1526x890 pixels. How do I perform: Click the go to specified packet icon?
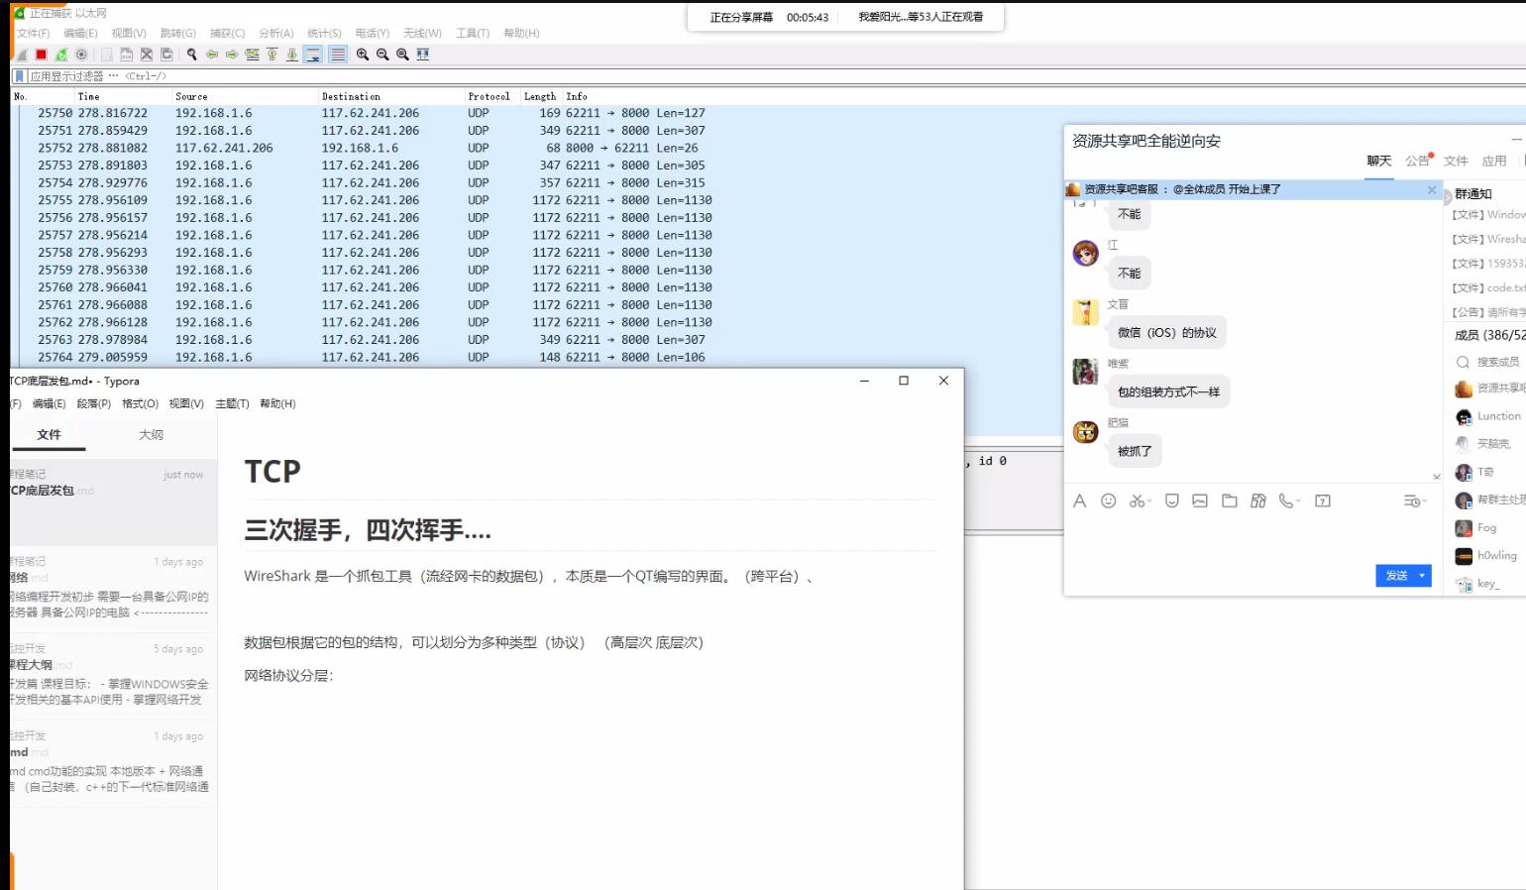(252, 55)
